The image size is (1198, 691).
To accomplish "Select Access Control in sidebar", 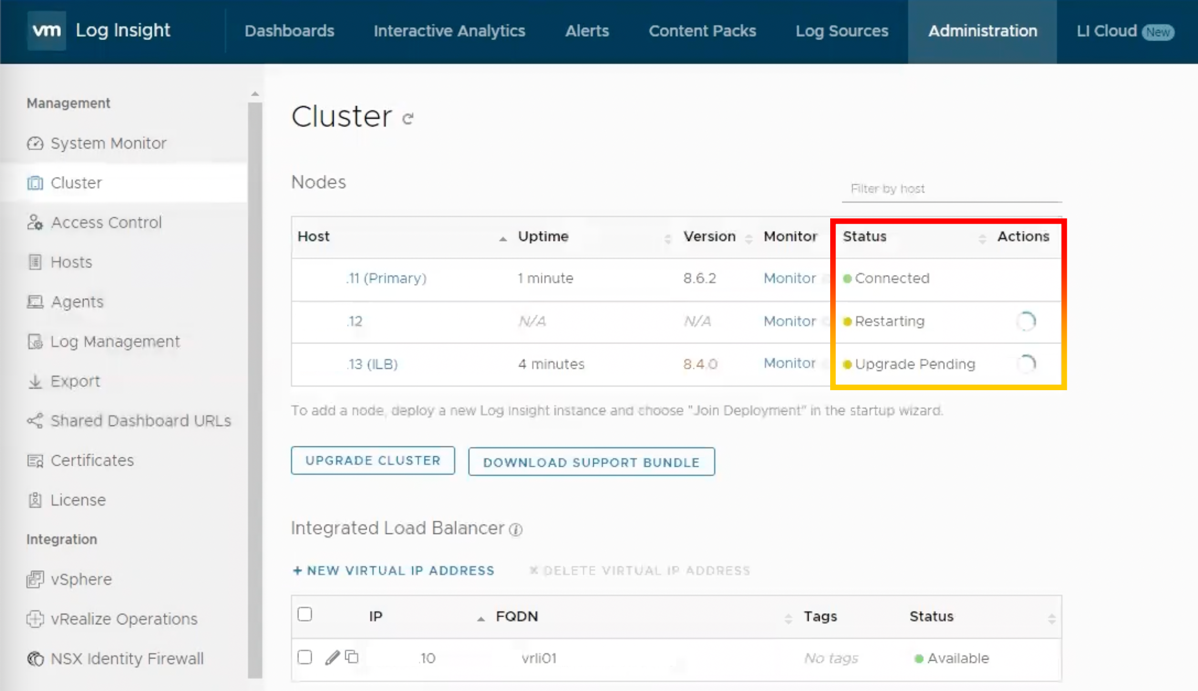I will [x=106, y=223].
